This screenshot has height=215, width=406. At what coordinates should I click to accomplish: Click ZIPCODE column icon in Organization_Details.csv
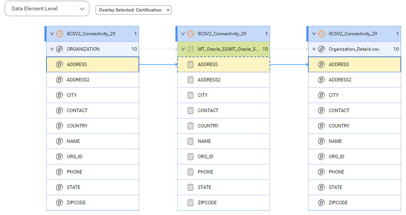322,203
